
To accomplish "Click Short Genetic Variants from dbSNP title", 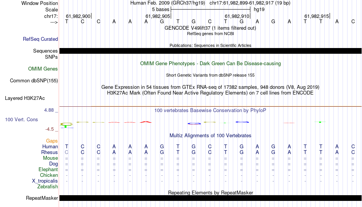I will pyautogui.click(x=210, y=75).
